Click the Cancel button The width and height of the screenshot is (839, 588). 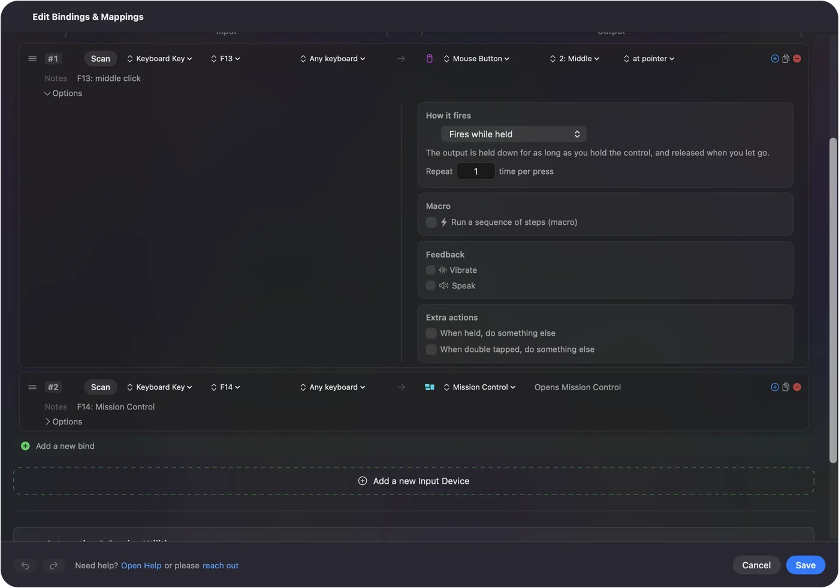click(x=756, y=565)
